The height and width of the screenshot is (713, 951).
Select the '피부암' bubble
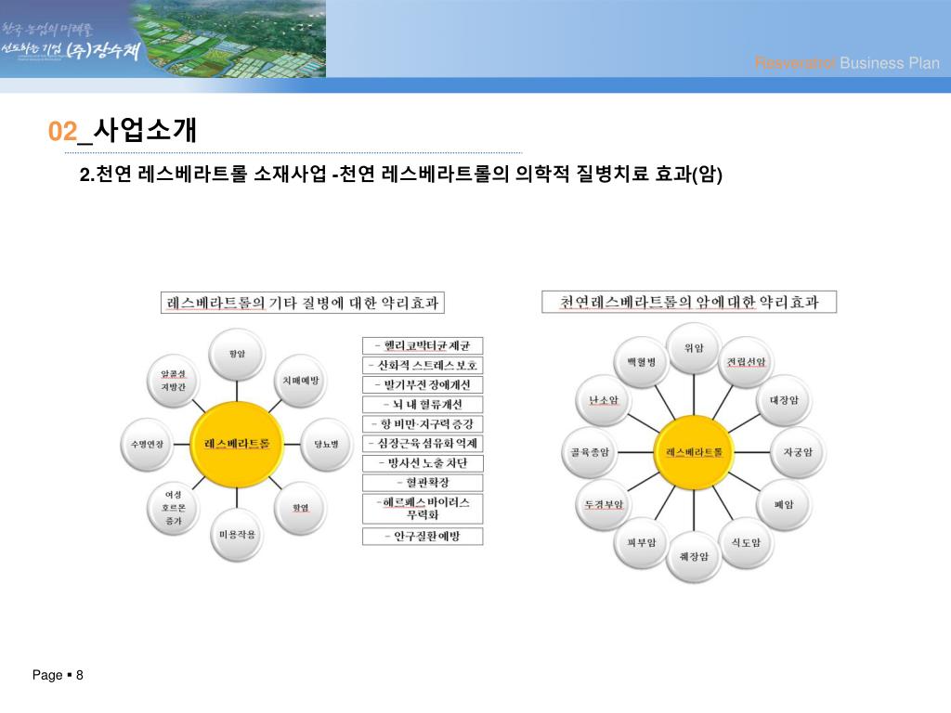coord(642,542)
